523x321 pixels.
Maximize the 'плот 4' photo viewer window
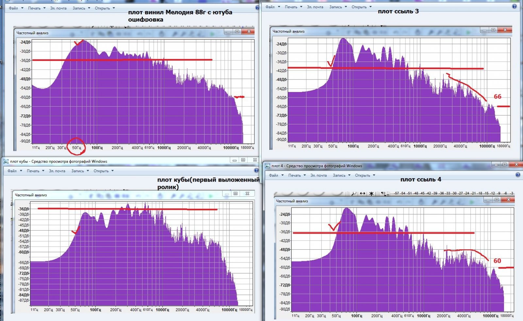coord(504,164)
